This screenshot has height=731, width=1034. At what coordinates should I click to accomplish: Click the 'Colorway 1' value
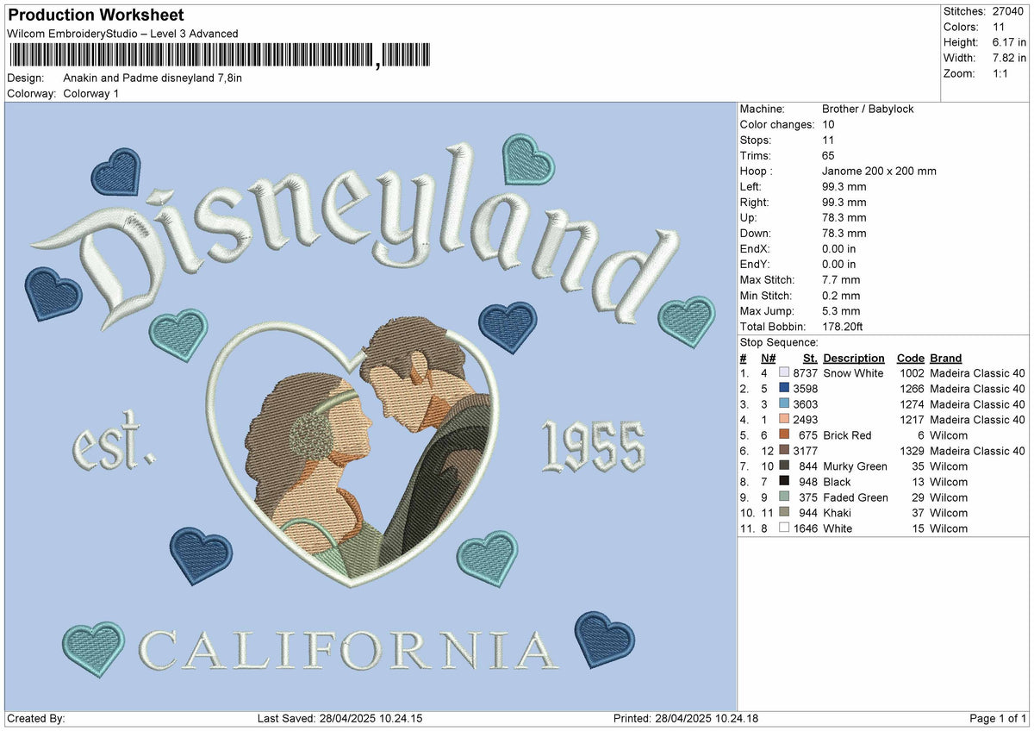91,93
